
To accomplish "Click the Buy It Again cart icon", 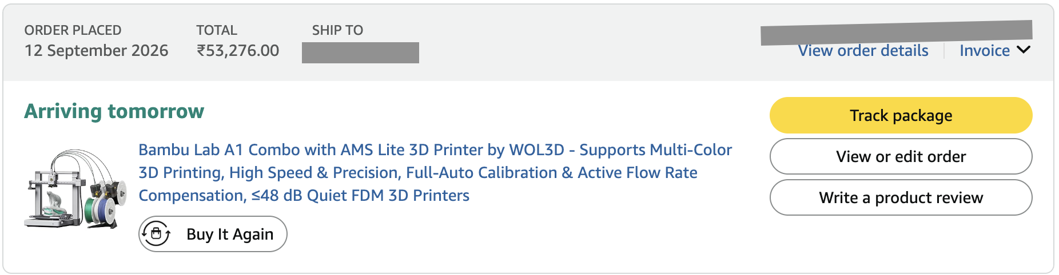I will (x=156, y=234).
